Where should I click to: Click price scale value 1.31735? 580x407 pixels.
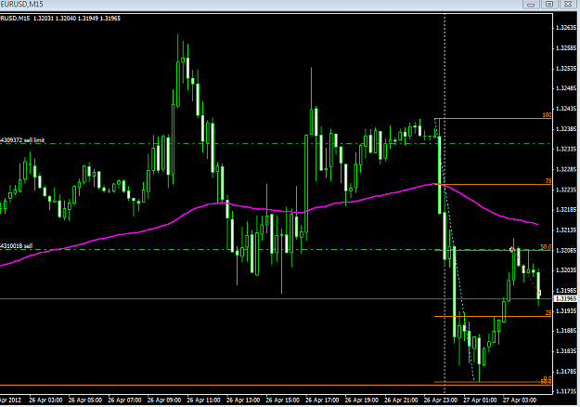coord(566,391)
